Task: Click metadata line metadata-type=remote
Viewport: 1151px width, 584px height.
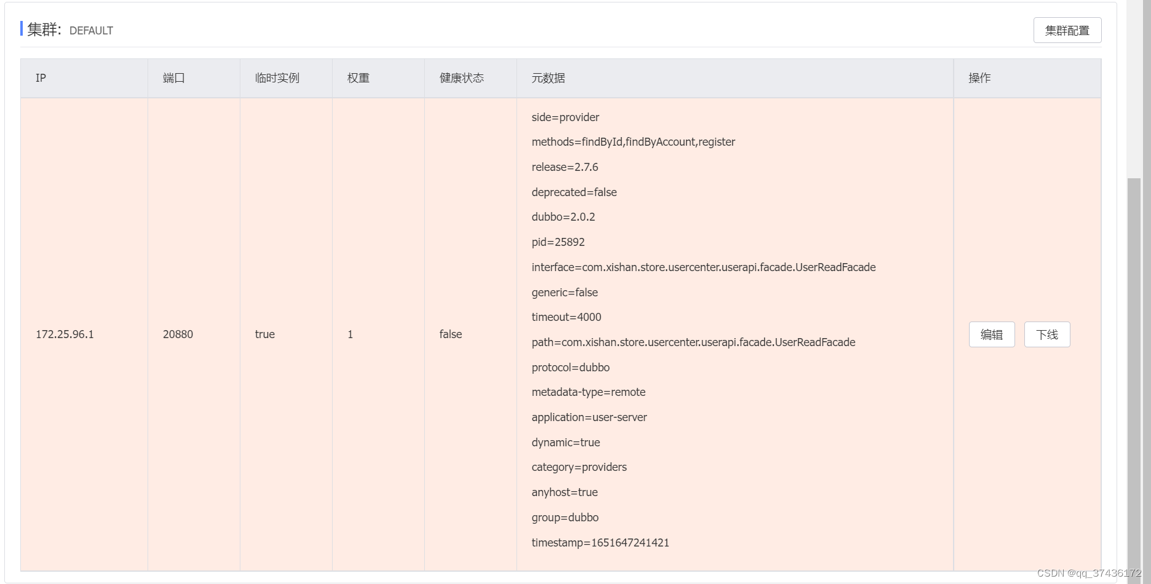Action: (588, 392)
